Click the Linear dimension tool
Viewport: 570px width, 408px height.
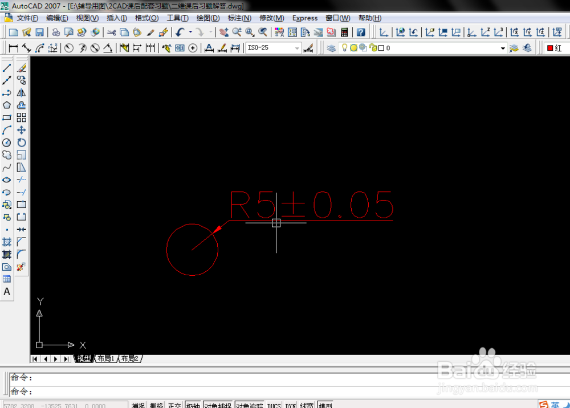point(14,48)
